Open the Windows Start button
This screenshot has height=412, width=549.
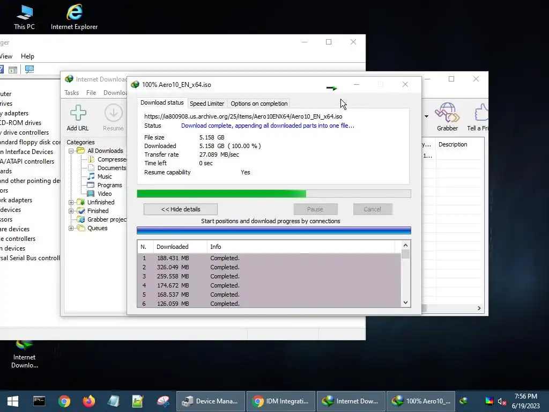click(13, 401)
